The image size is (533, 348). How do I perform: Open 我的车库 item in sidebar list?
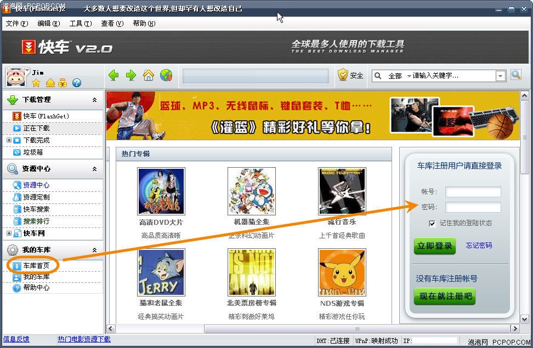click(x=36, y=277)
